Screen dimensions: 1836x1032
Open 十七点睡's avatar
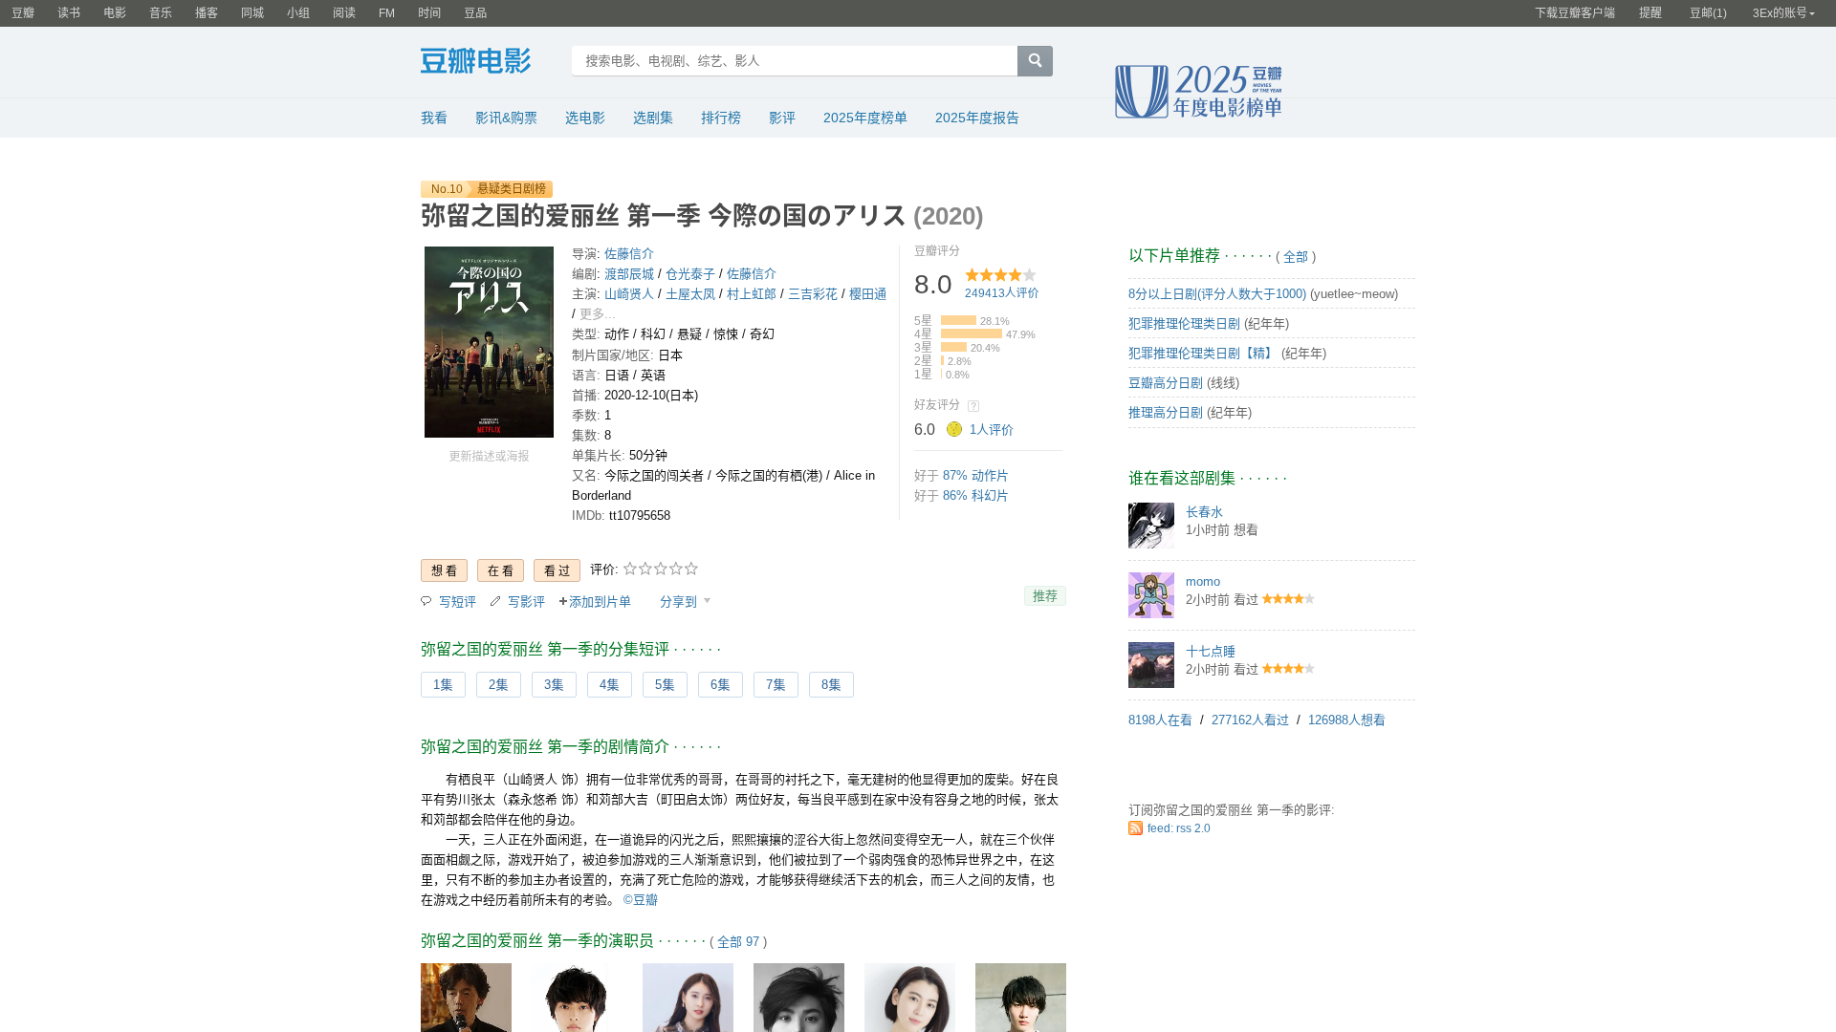coord(1151,665)
